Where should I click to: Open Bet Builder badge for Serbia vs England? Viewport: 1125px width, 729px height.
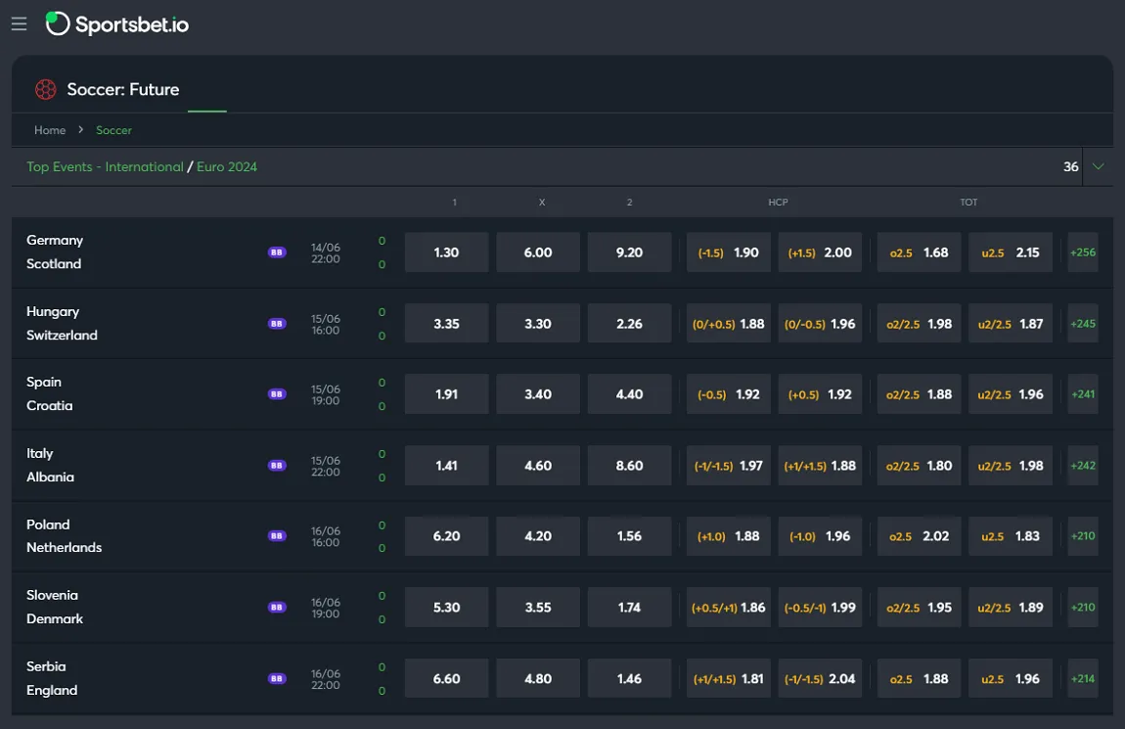(x=277, y=678)
